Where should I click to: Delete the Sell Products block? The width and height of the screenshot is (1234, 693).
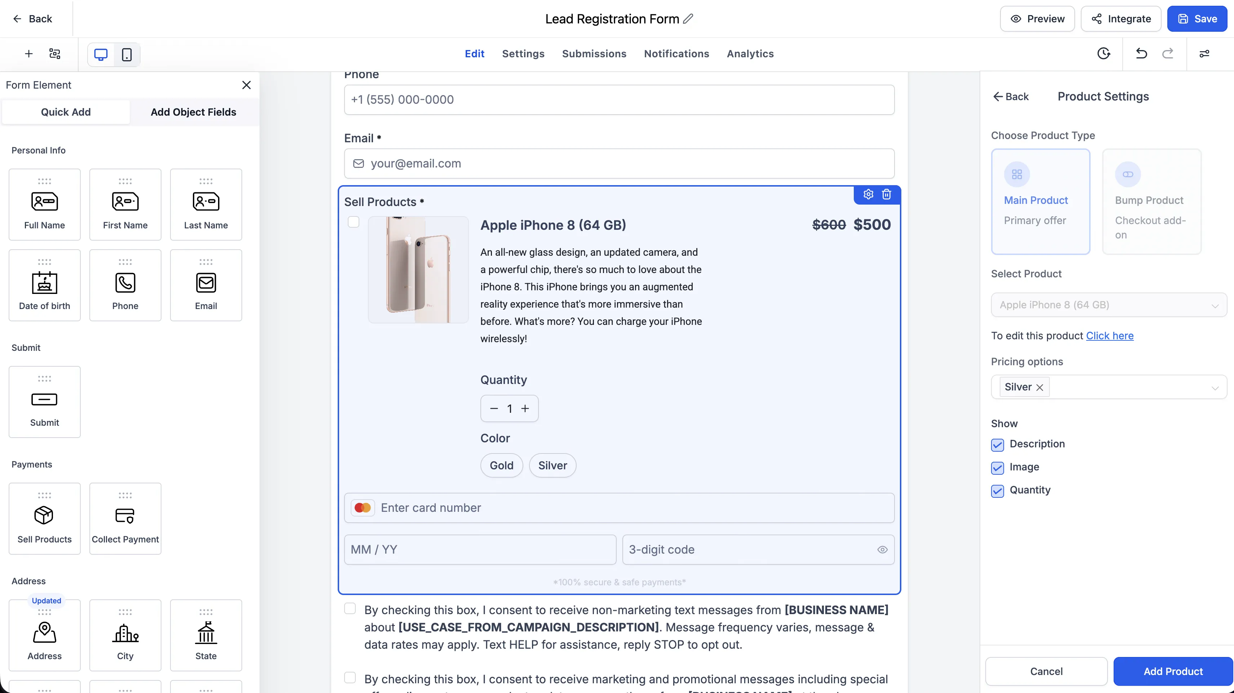(887, 194)
